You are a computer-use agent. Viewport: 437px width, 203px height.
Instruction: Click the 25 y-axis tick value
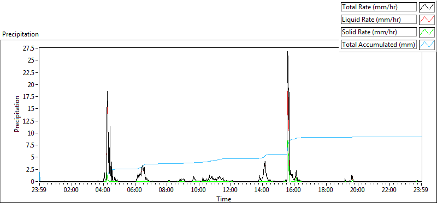pos(32,60)
